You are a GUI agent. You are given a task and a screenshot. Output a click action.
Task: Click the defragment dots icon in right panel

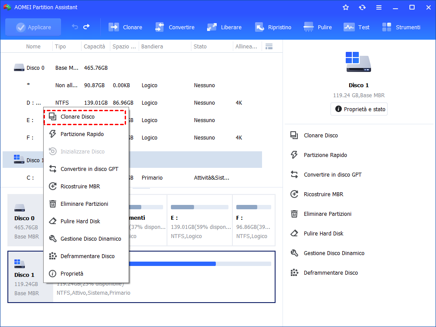click(x=294, y=273)
